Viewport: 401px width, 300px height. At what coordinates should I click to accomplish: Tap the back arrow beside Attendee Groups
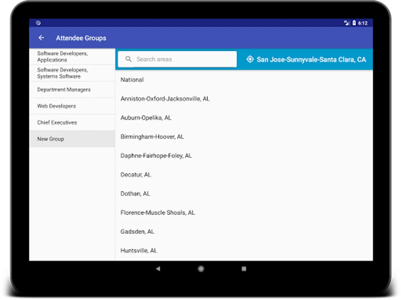pos(41,38)
